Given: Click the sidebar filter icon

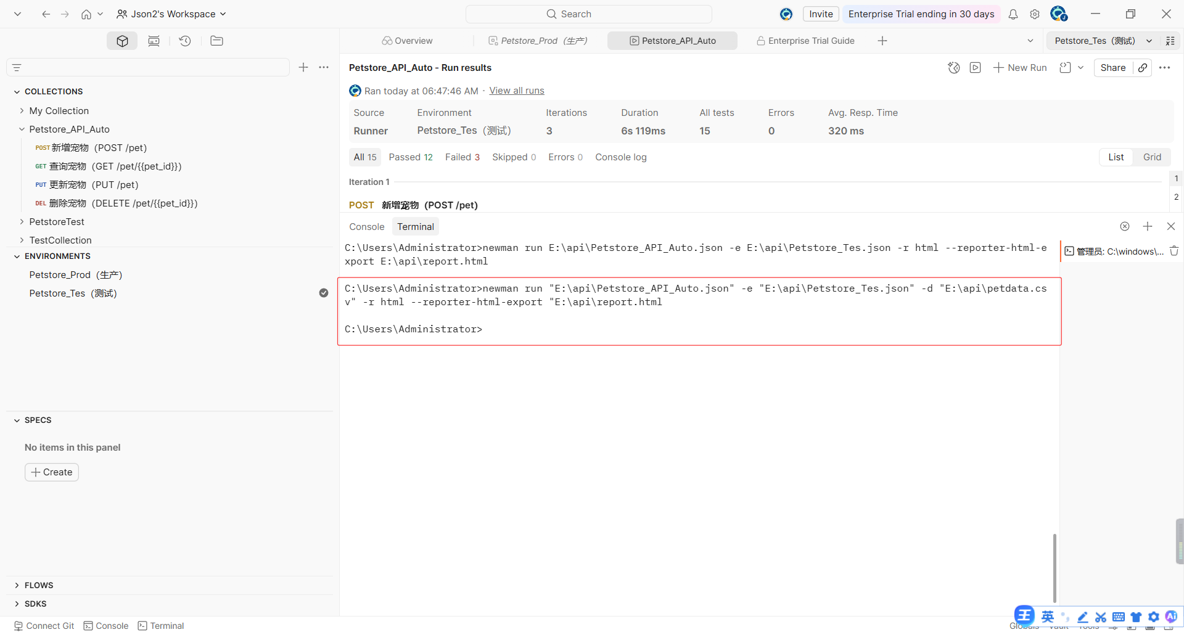Looking at the screenshot, I should click(17, 68).
